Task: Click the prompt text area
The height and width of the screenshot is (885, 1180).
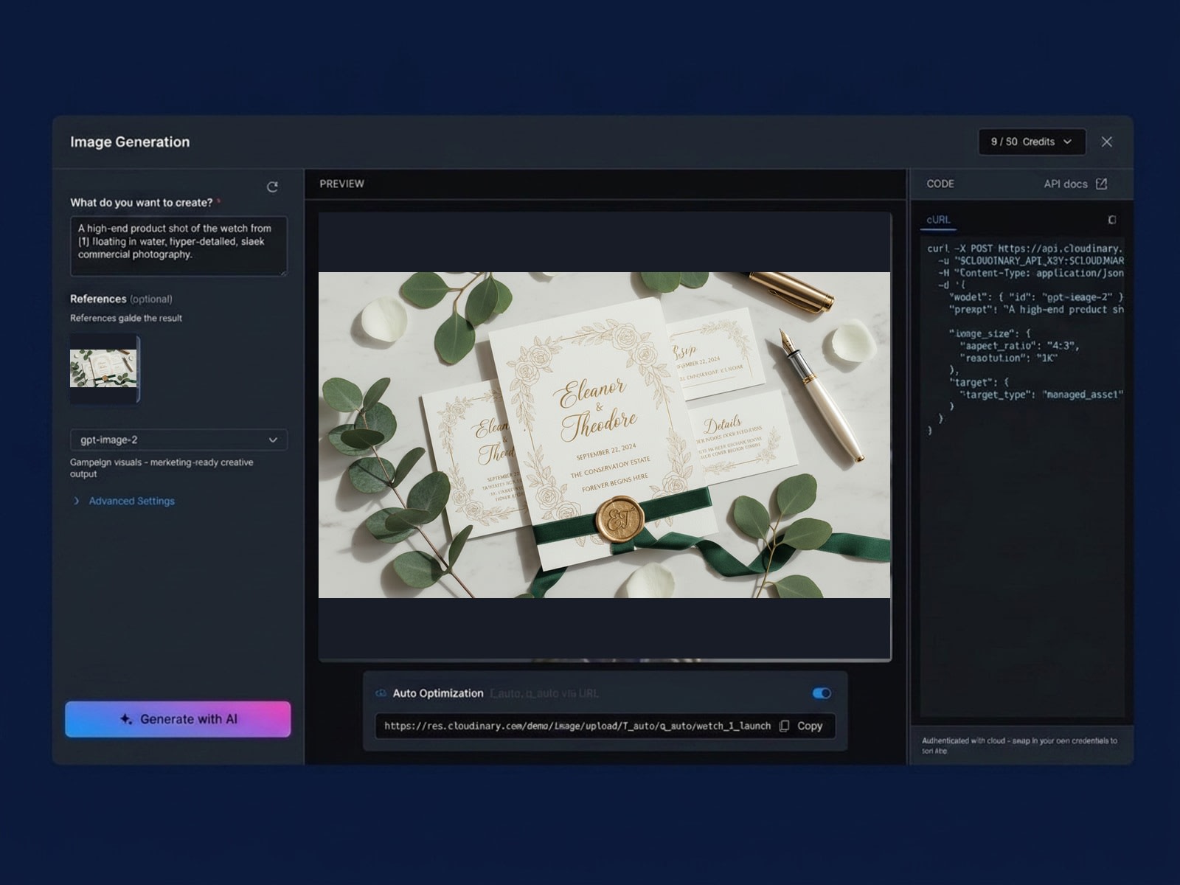Action: pyautogui.click(x=178, y=246)
